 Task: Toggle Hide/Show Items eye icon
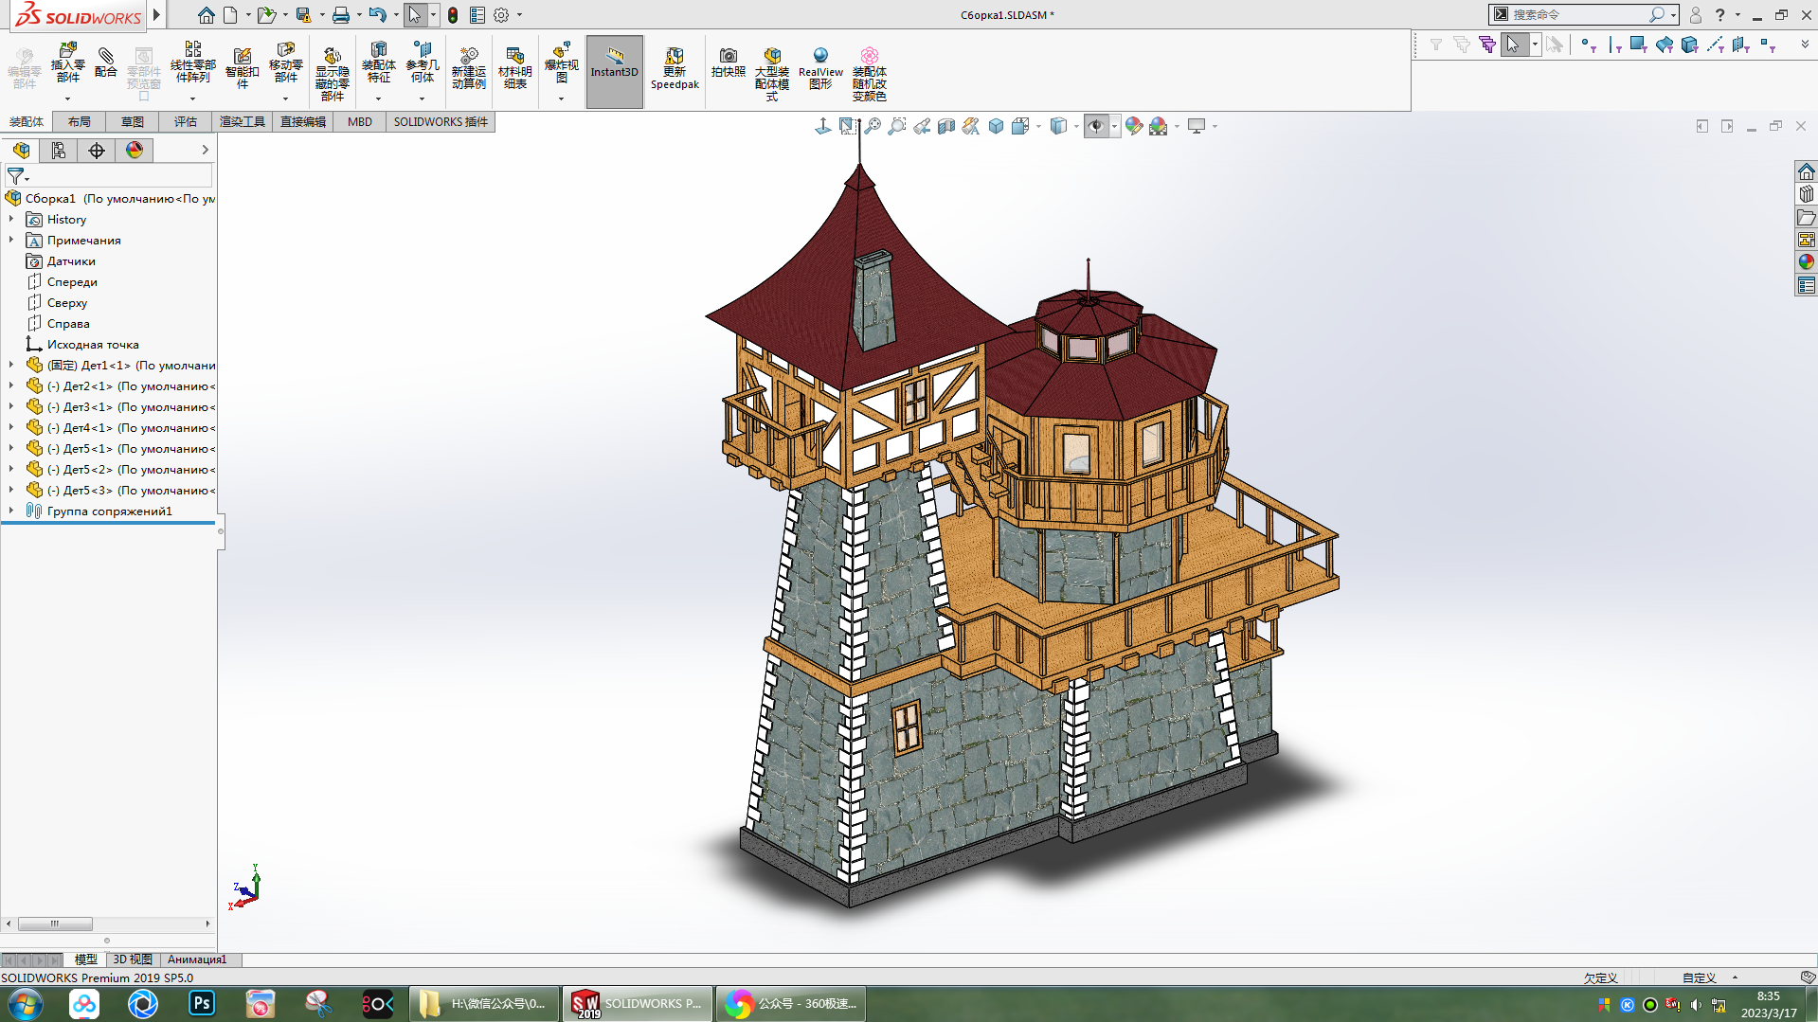point(1096,126)
